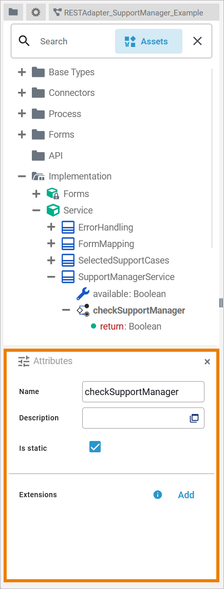Click the Extensions info icon

[x=158, y=495]
